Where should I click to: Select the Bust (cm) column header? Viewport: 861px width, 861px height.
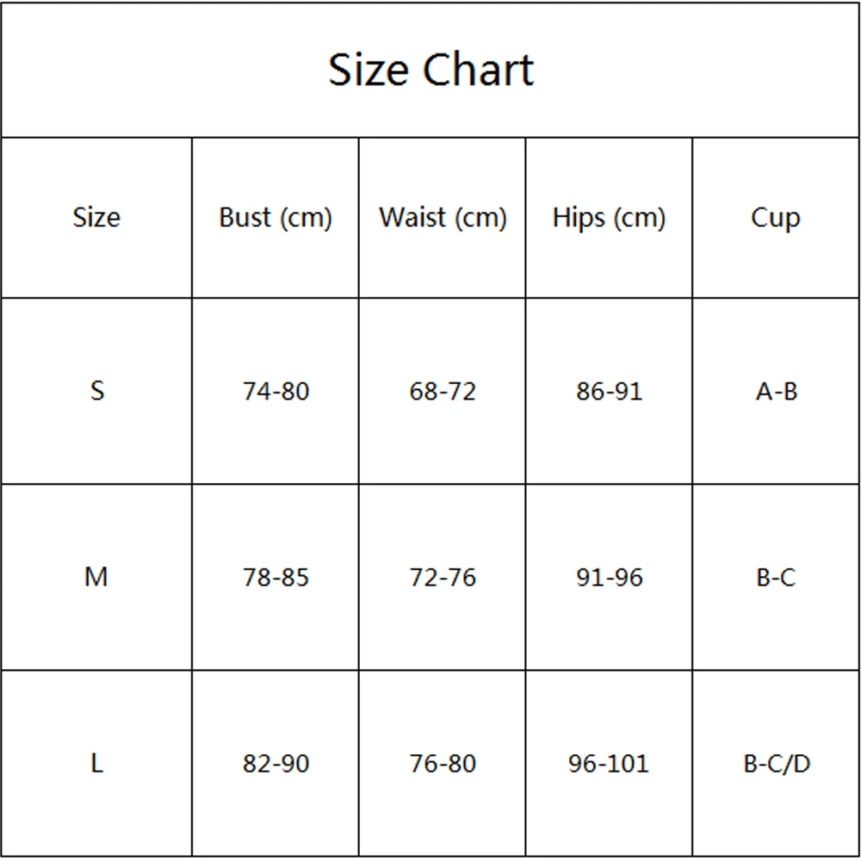(276, 218)
